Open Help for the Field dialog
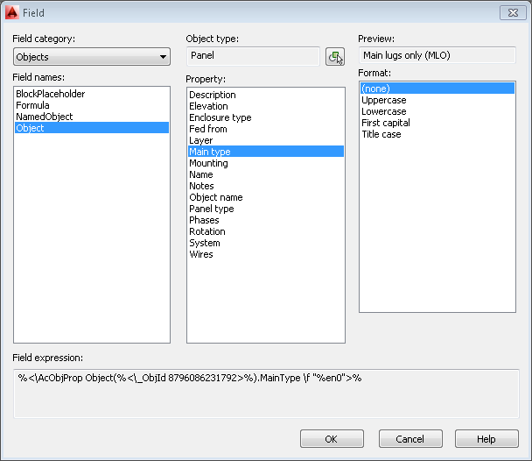 tap(486, 439)
